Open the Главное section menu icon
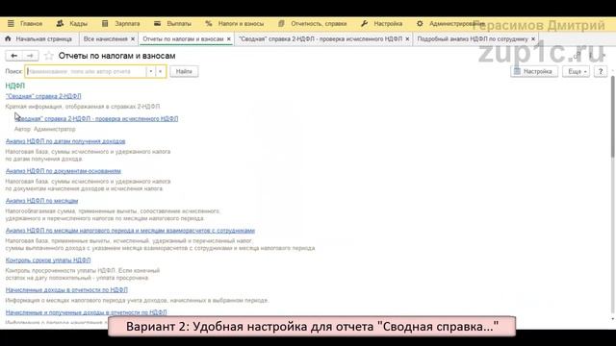The image size is (616, 346). tap(11, 23)
